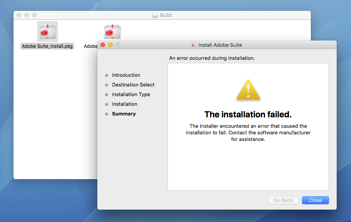
Task: Click the drive icon in the Build title bar
Action: tap(155, 15)
